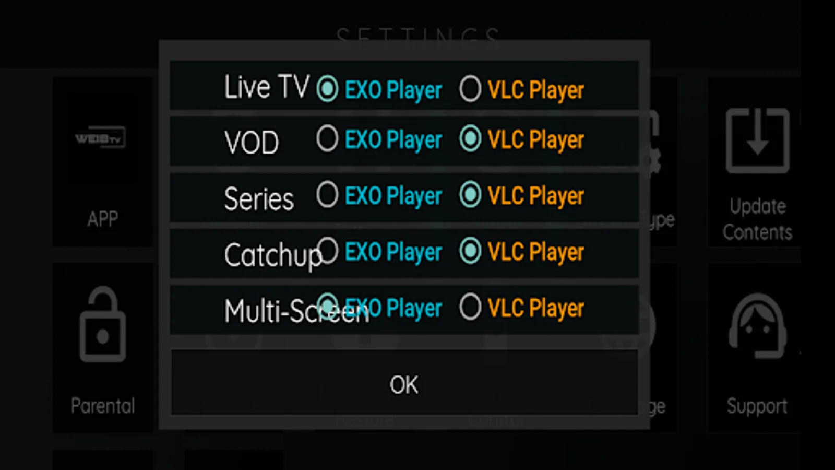Open the WEB TV APP icon
Viewport: 835px width, 470px height.
pos(100,138)
